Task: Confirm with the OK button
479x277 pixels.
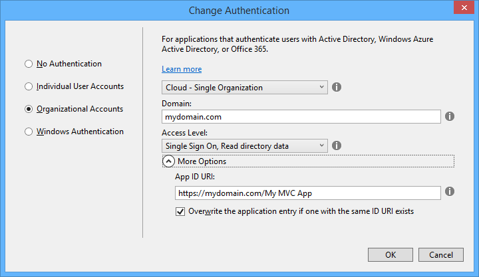Action: 391,254
